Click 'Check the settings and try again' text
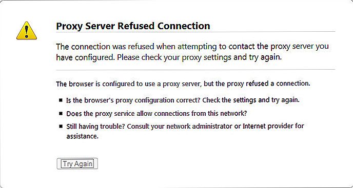 tap(251, 100)
